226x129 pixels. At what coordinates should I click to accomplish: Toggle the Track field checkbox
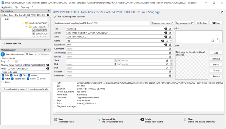pyautogui.click(x=11, y=75)
